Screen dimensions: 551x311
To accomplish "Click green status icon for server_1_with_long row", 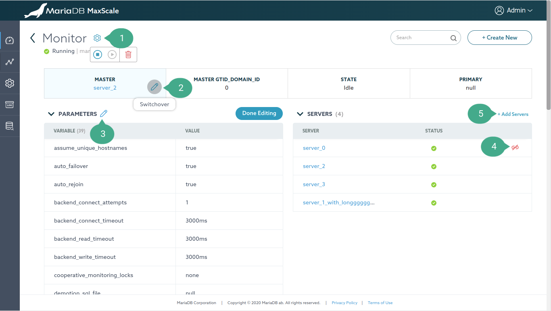I will pos(434,203).
